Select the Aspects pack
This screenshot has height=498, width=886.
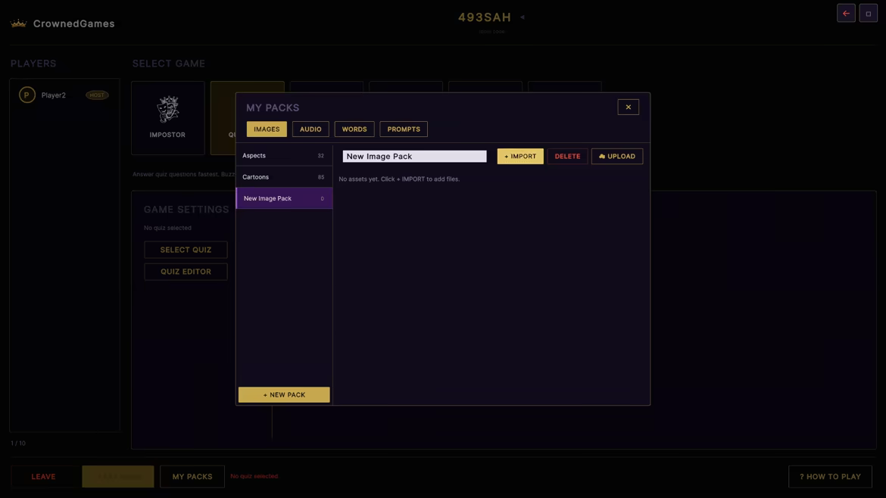coord(284,155)
